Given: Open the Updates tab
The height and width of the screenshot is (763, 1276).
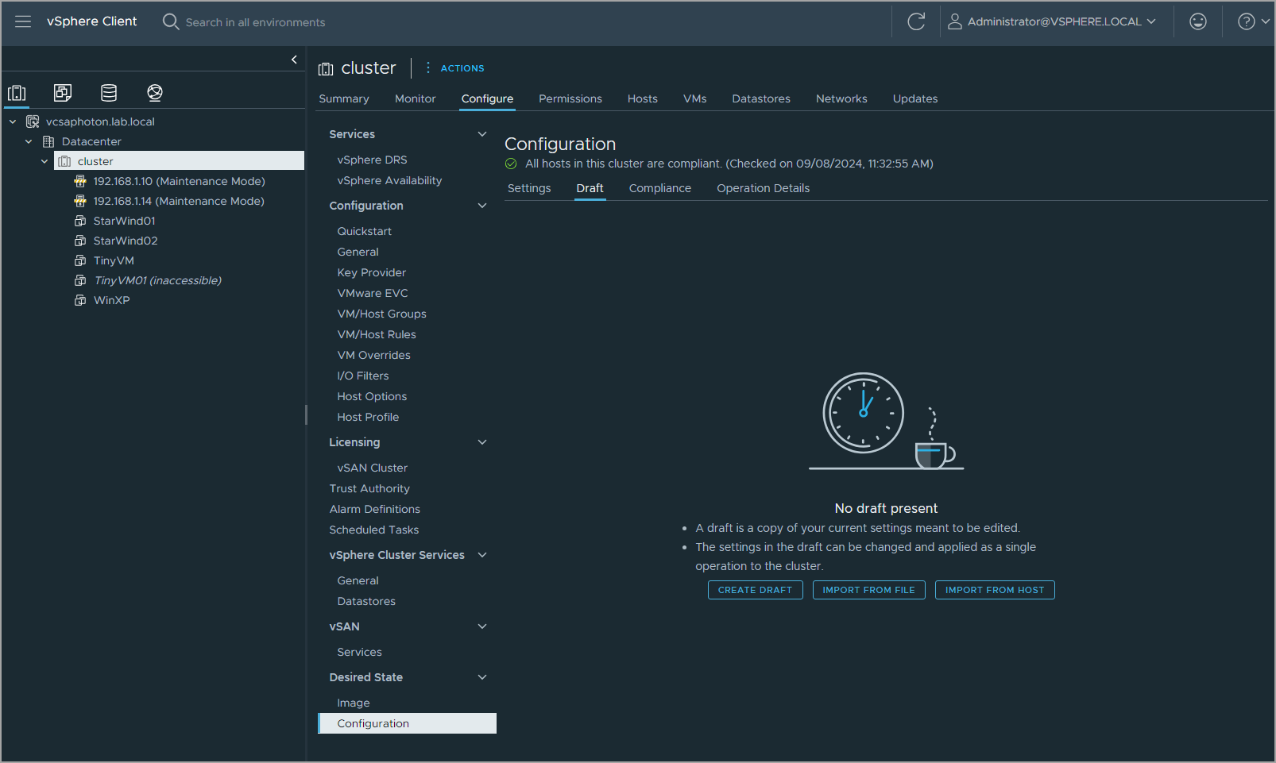Looking at the screenshot, I should pos(915,98).
